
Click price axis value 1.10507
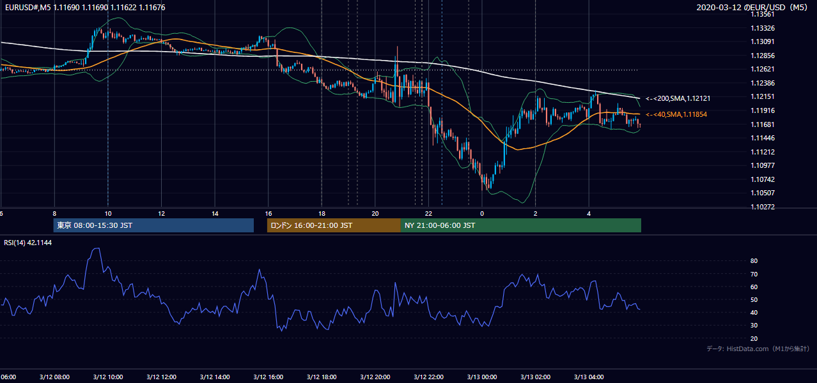point(763,193)
